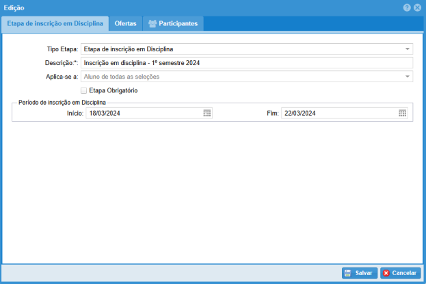Open the Fim calendar picker icon
426x284 pixels.
pos(403,113)
